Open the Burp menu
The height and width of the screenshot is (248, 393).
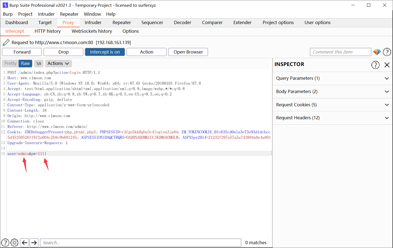(8, 14)
